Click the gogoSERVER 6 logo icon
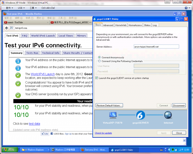This screenshot has height=154, width=193. click(141, 115)
